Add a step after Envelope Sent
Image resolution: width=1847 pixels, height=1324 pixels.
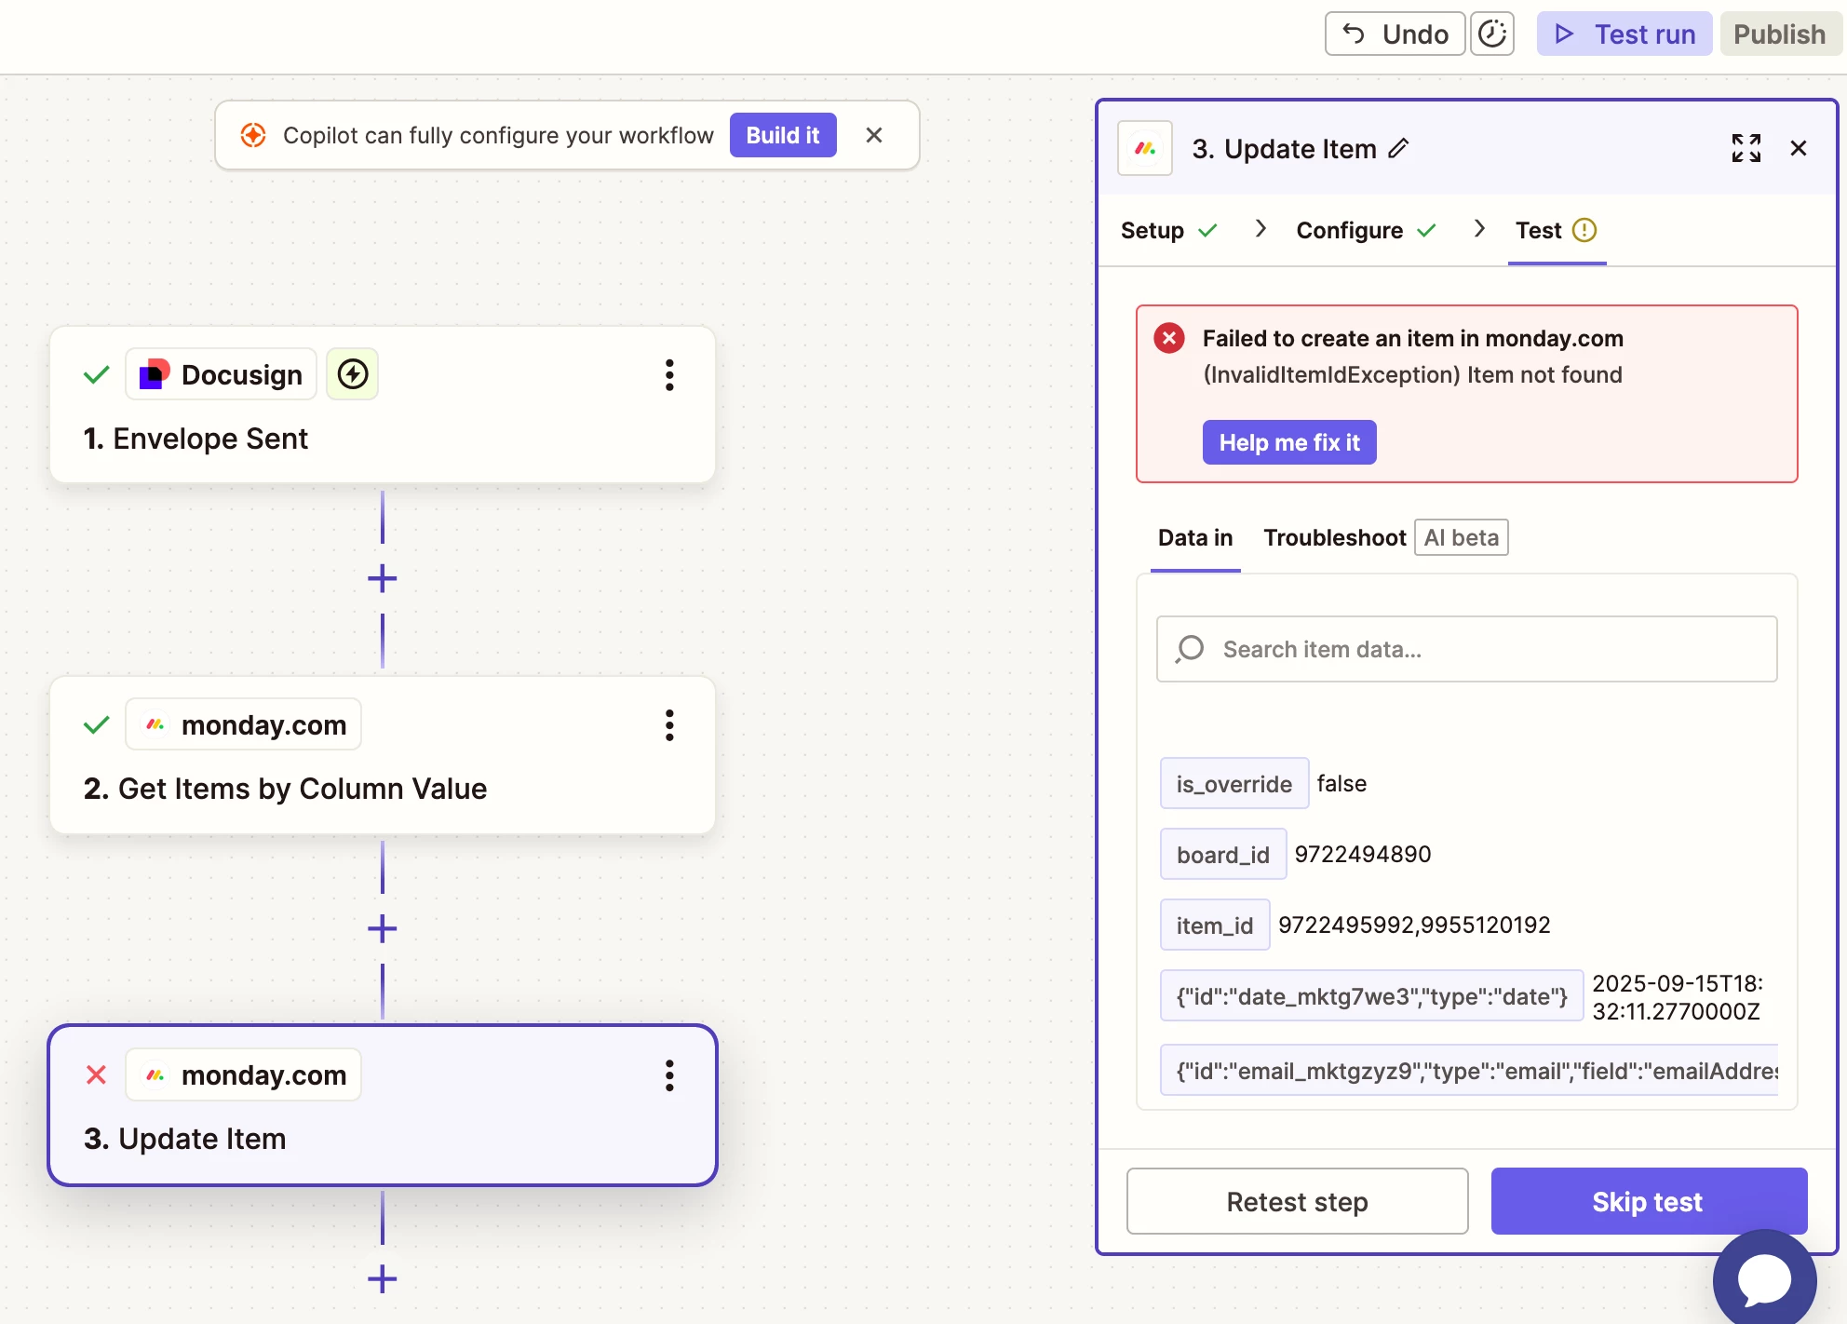click(382, 578)
